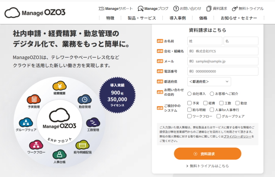Image resolution: width=275 pixels, height=177 pixels.
Task: Open the プライバシーポリシー link
Action: click(x=238, y=136)
